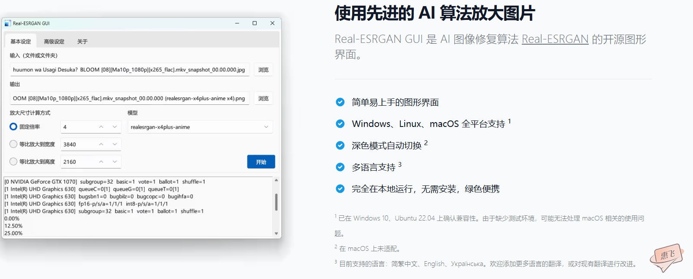Increase the height value 2160
This screenshot has height=279, width=693.
(101, 162)
